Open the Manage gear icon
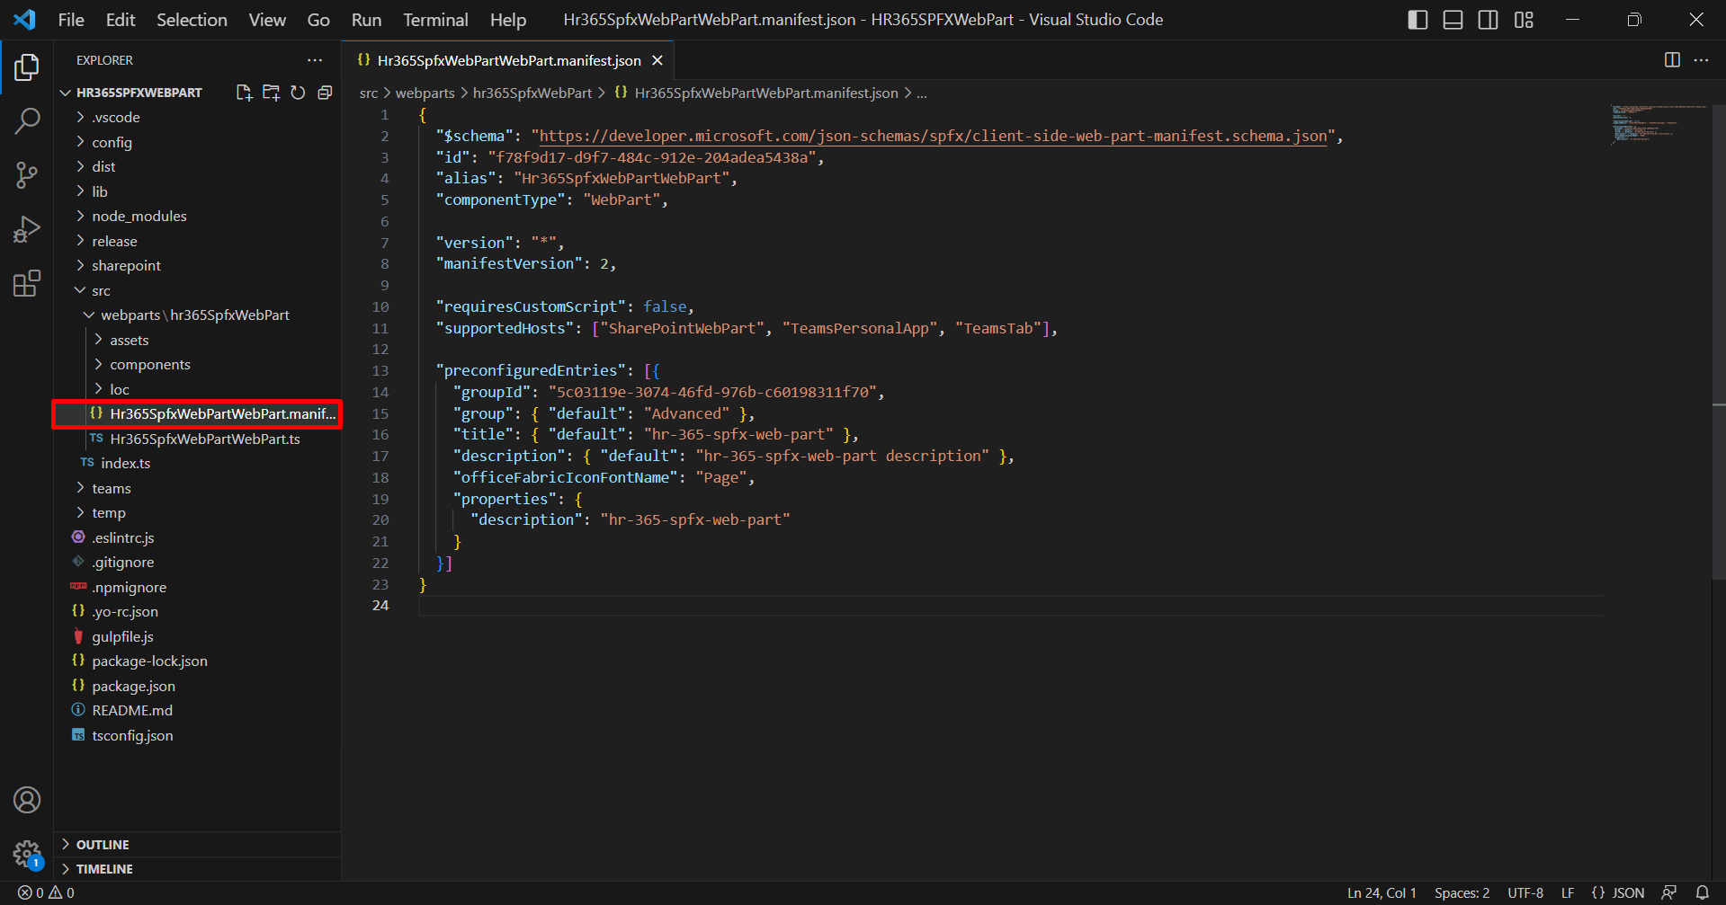Viewport: 1726px width, 905px height. [27, 854]
